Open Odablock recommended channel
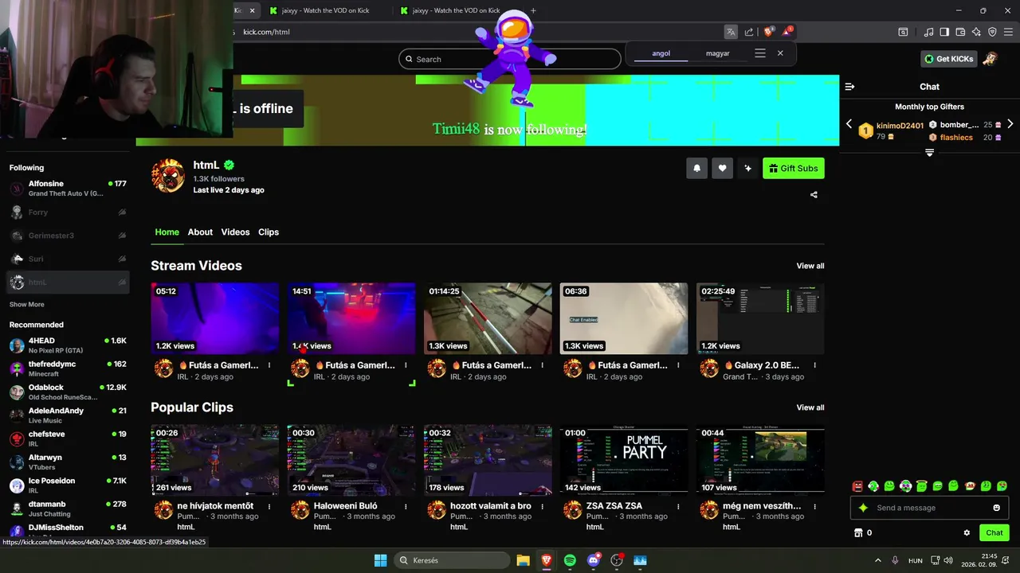 tap(68, 392)
